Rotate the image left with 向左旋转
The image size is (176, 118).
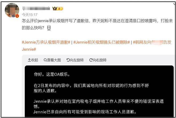(75, 60)
